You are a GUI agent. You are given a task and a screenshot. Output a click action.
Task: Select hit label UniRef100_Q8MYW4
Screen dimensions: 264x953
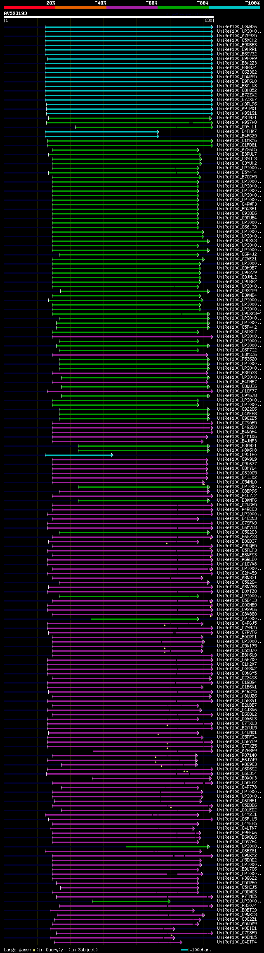point(237,469)
